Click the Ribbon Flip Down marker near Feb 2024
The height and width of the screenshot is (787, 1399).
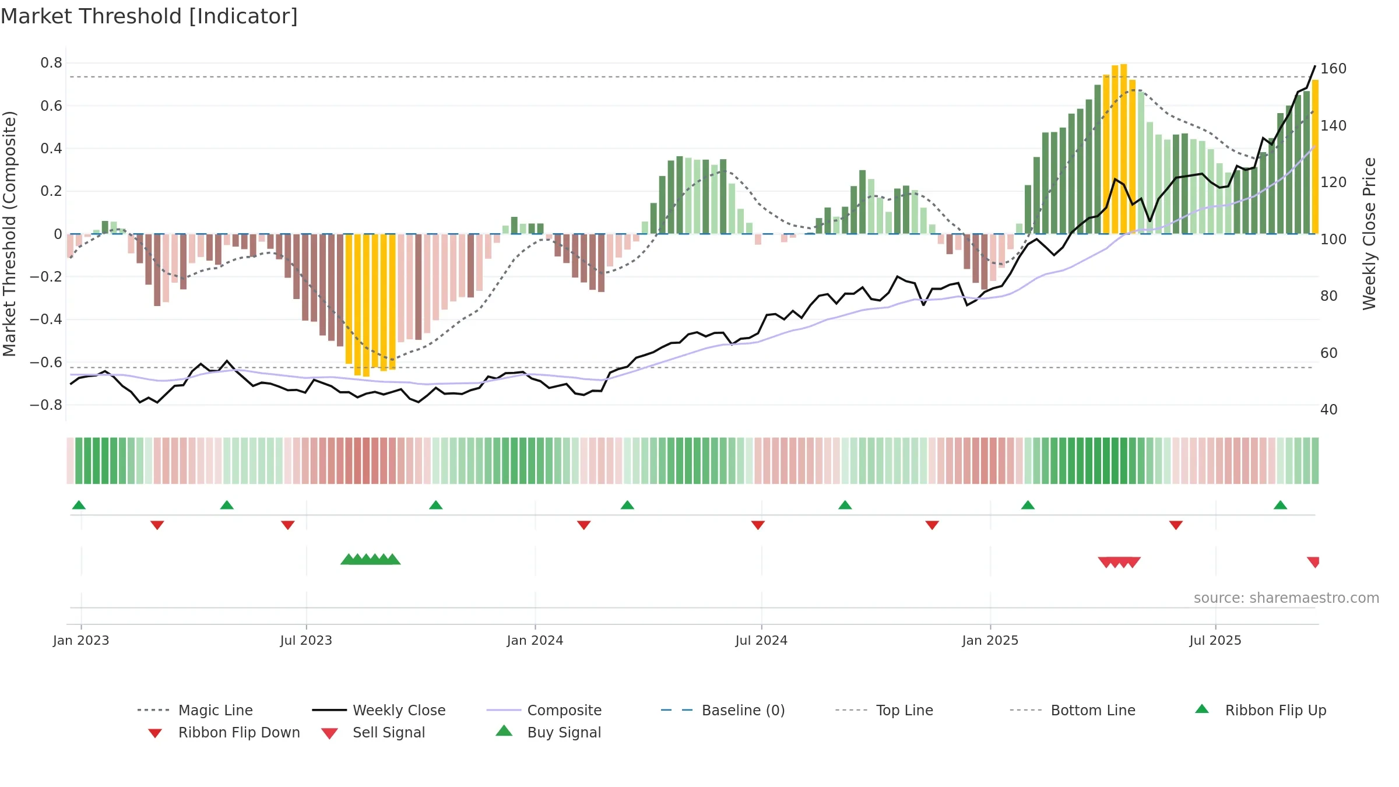coord(584,525)
